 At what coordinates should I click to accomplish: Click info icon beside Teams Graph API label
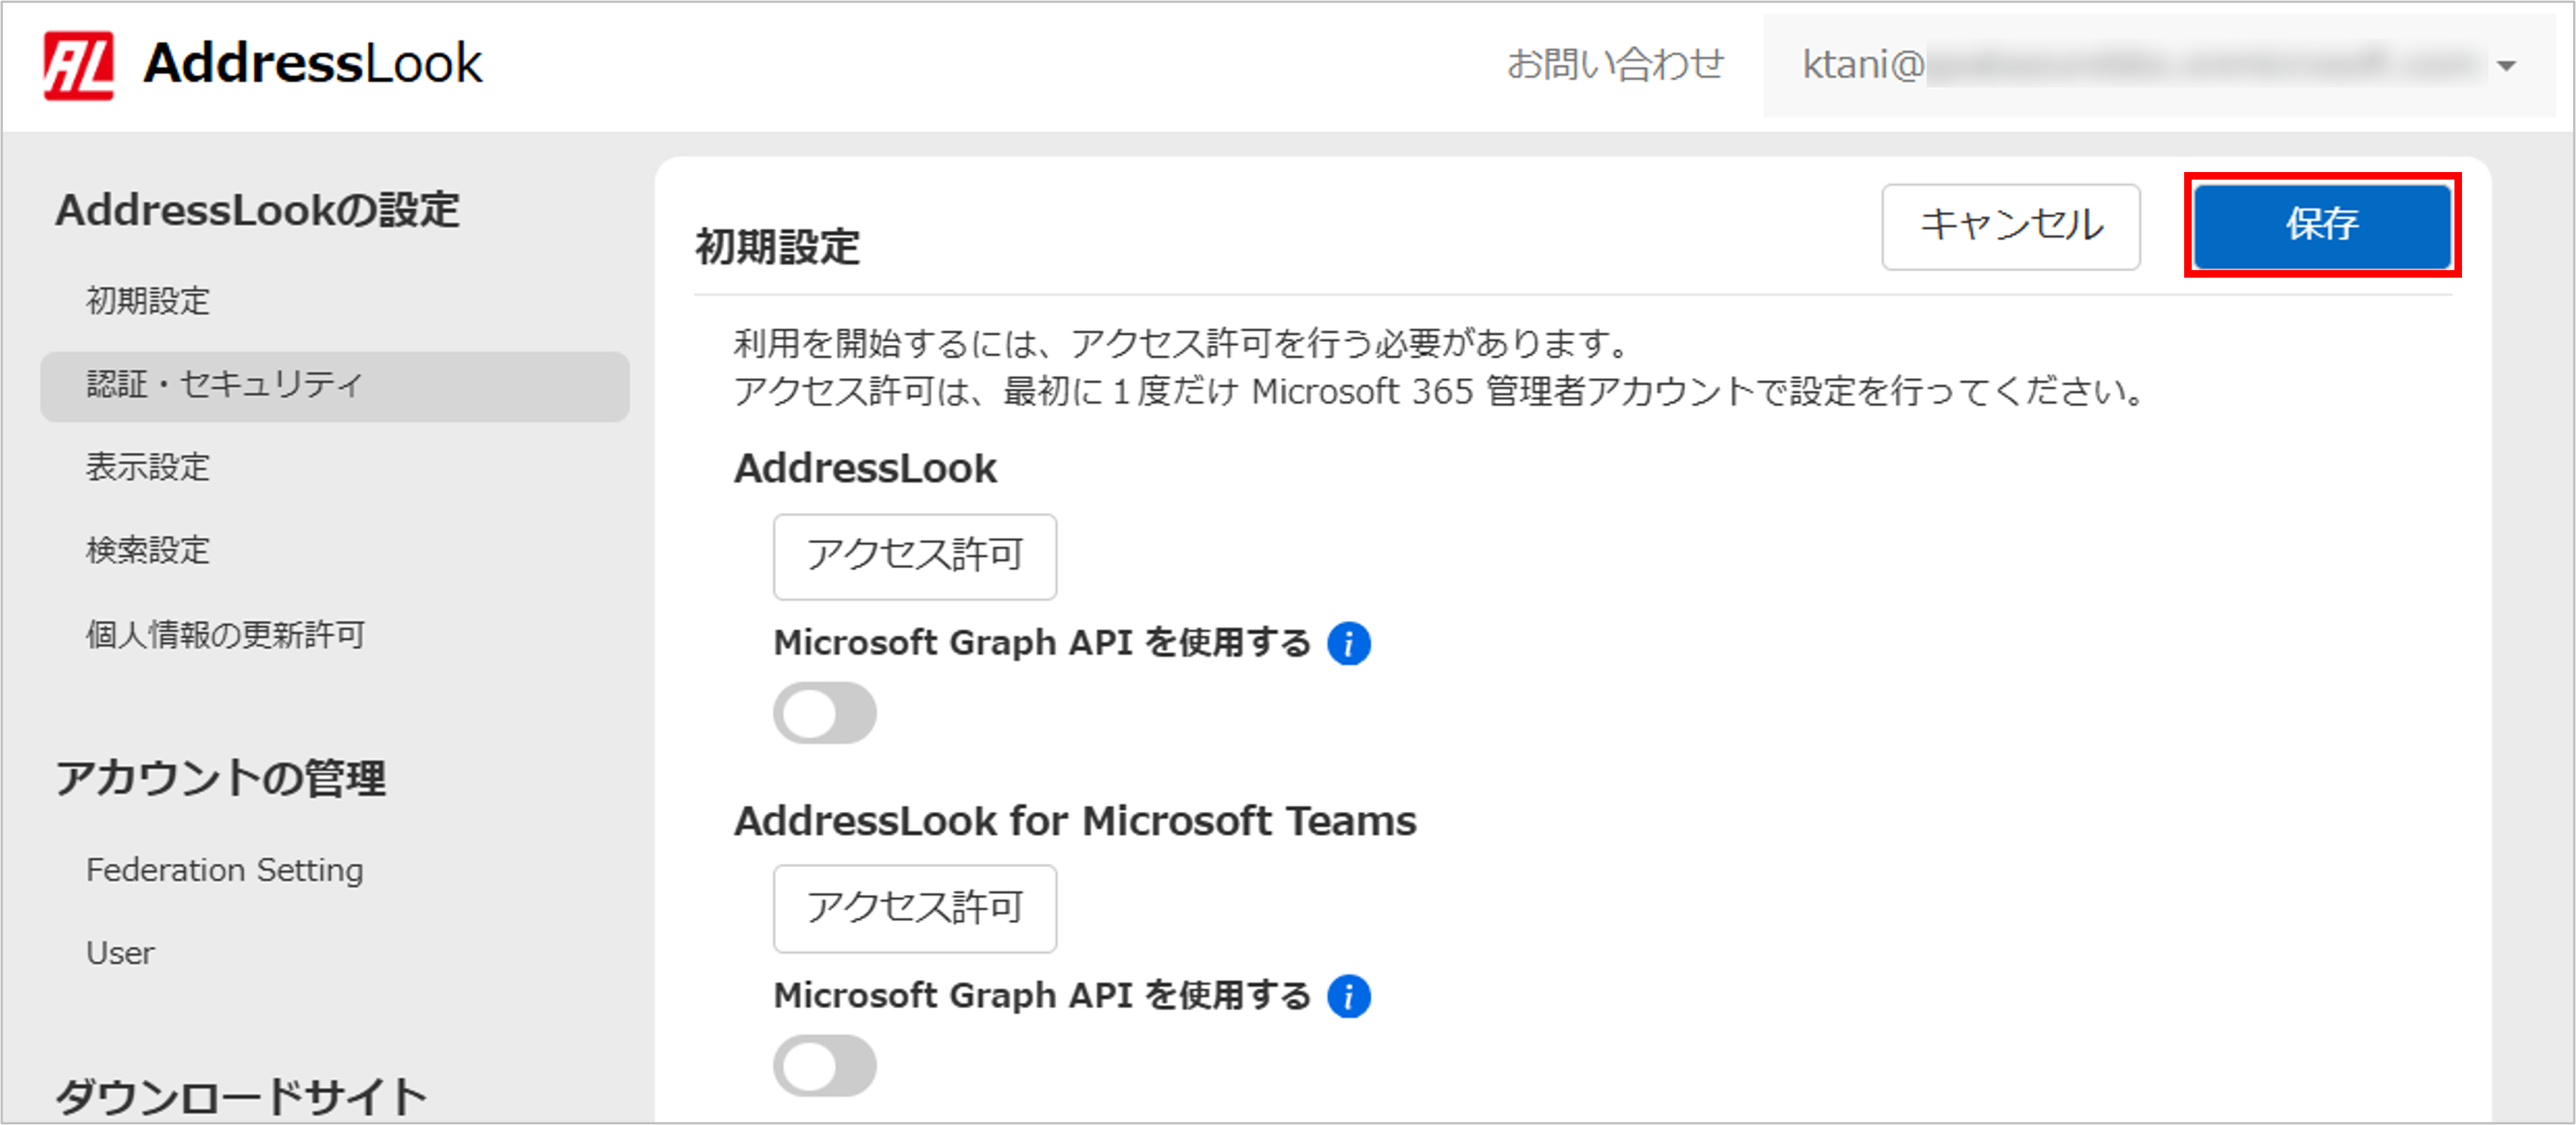(x=1348, y=996)
